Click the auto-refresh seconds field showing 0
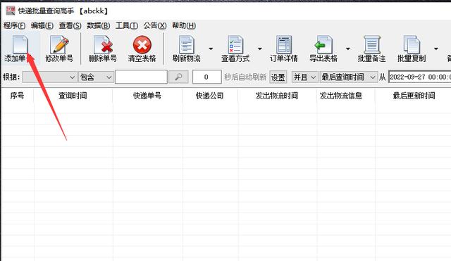The image size is (451, 261). [206, 77]
